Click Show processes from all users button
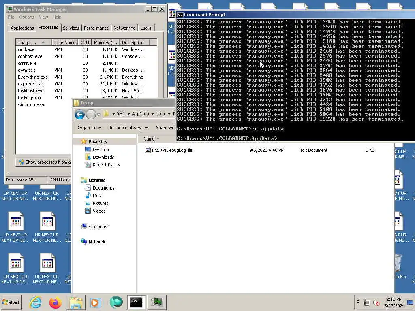The width and height of the screenshot is (415, 311). coord(44,162)
